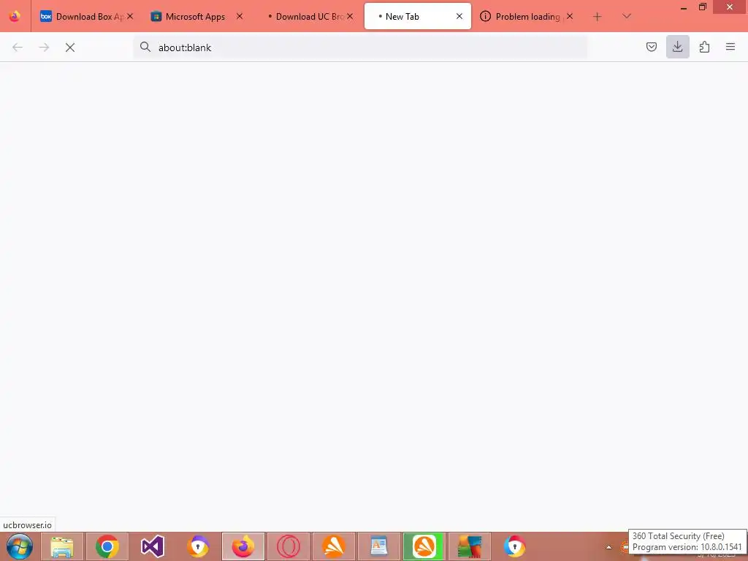Save page to Pocket

pyautogui.click(x=652, y=47)
